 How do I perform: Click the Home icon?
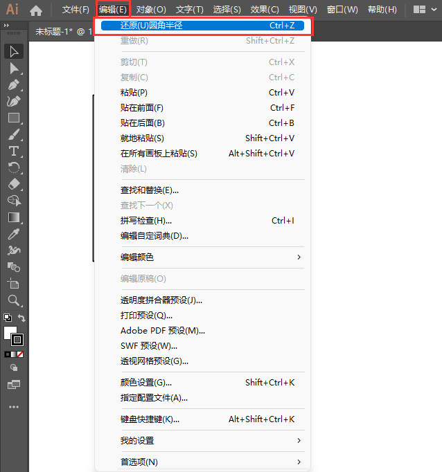click(x=36, y=10)
